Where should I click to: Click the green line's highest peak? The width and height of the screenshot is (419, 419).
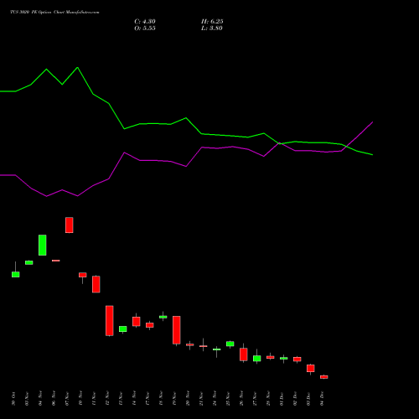[x=77, y=68]
